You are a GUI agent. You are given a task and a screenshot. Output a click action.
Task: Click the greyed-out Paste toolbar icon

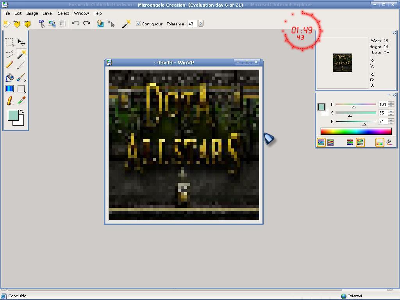[62, 24]
